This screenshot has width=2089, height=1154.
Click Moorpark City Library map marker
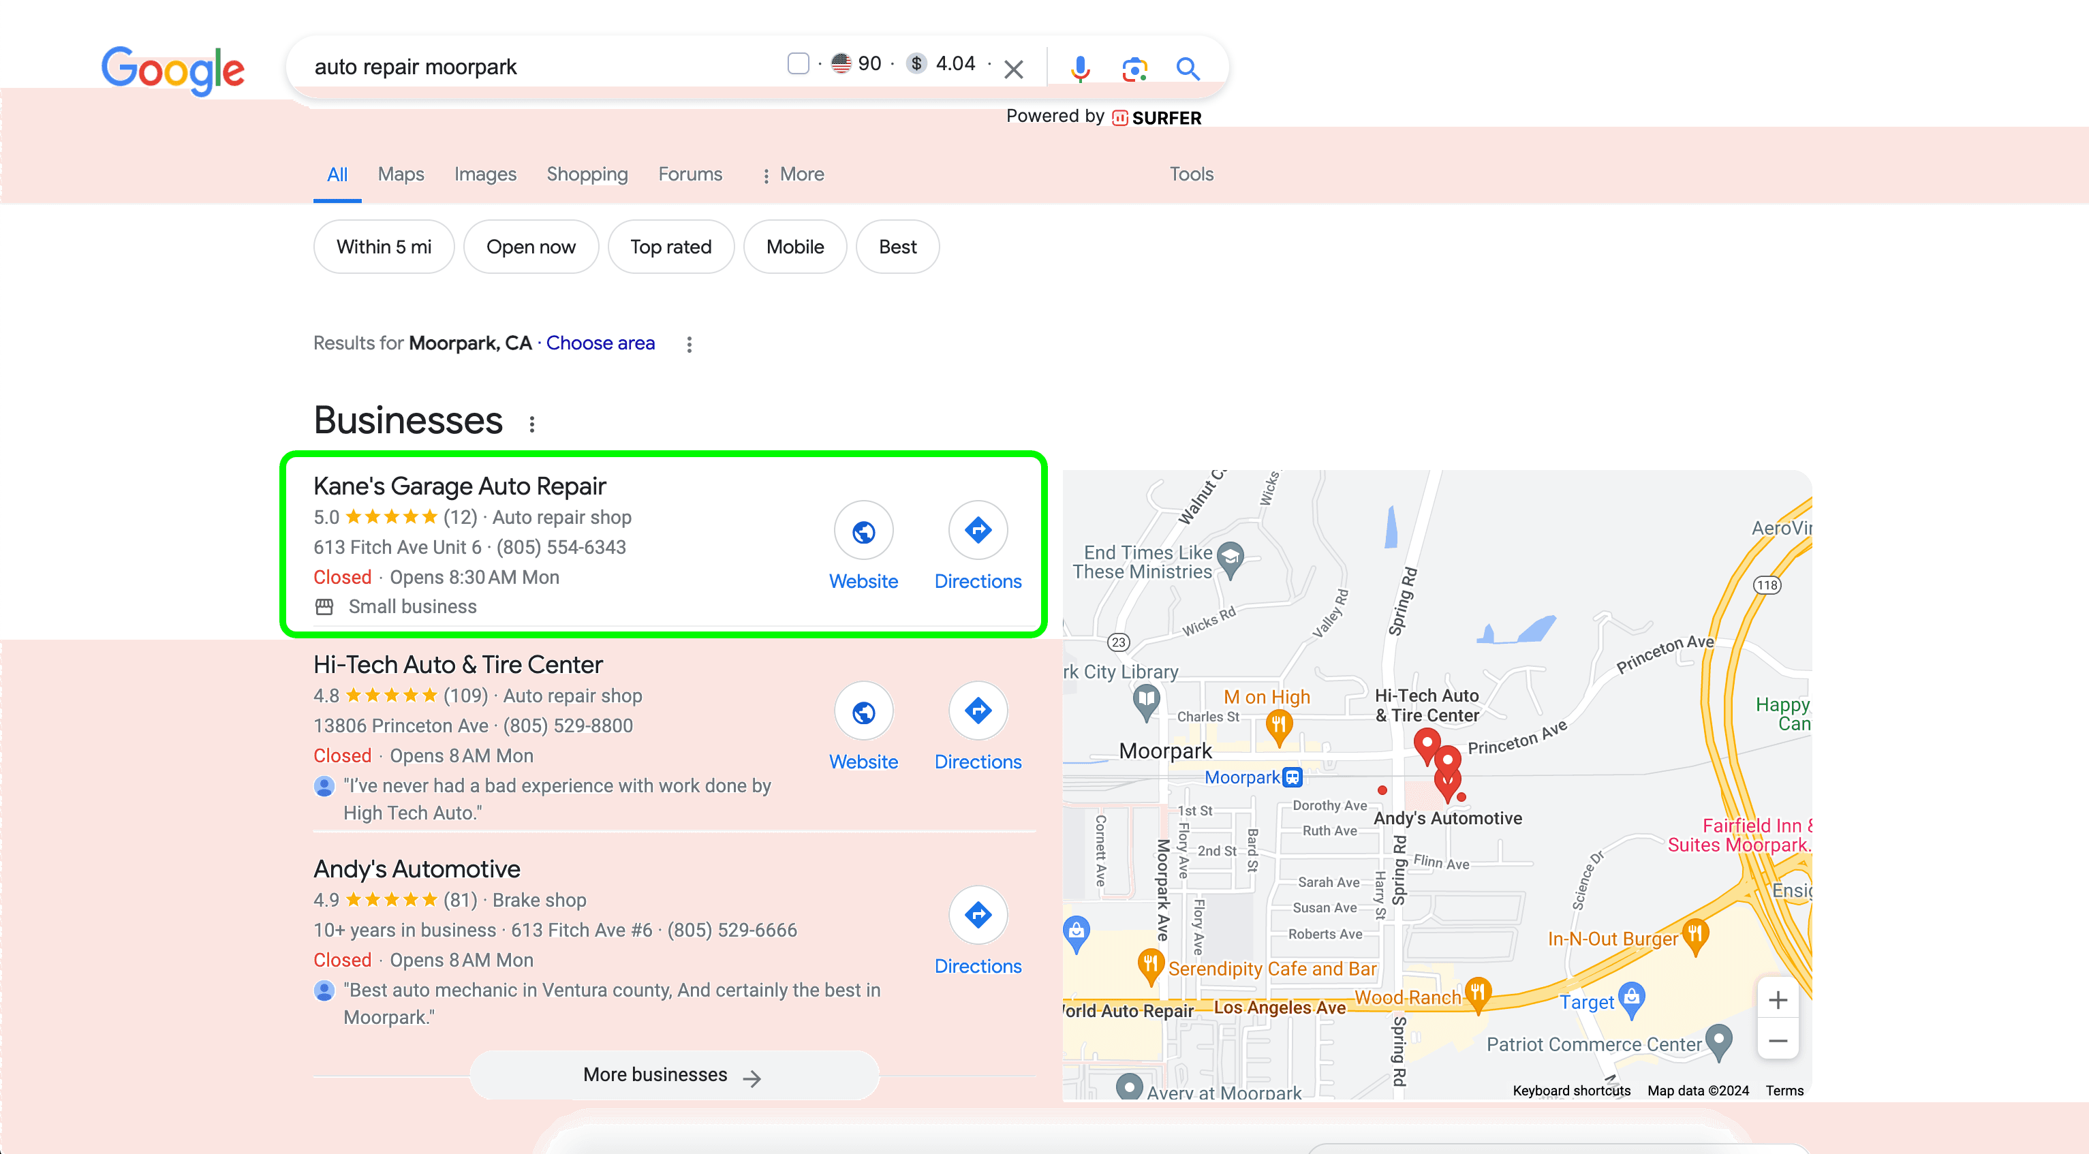pos(1146,700)
